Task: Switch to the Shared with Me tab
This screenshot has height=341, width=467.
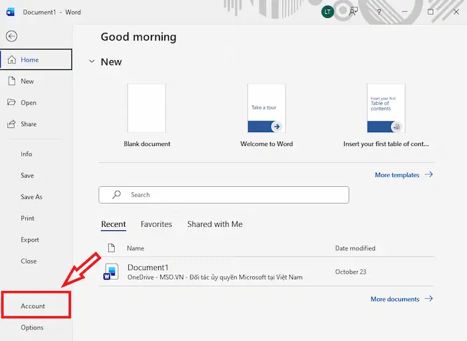Action: point(215,224)
